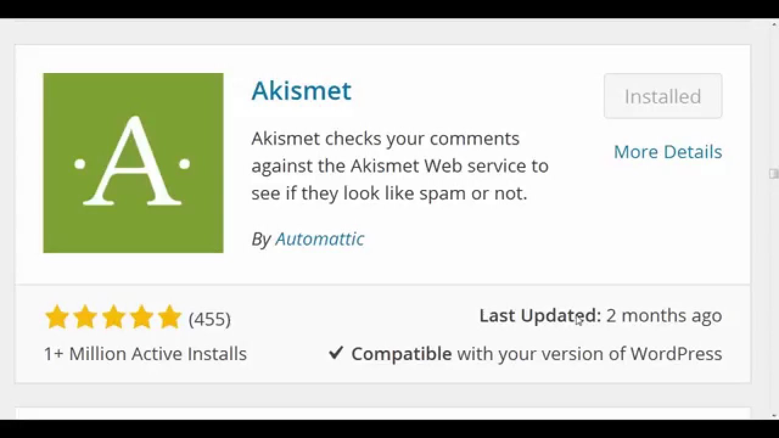Viewport: 779px width, 438px height.
Task: Click the green Akismet plugin logo
Action: point(133,162)
